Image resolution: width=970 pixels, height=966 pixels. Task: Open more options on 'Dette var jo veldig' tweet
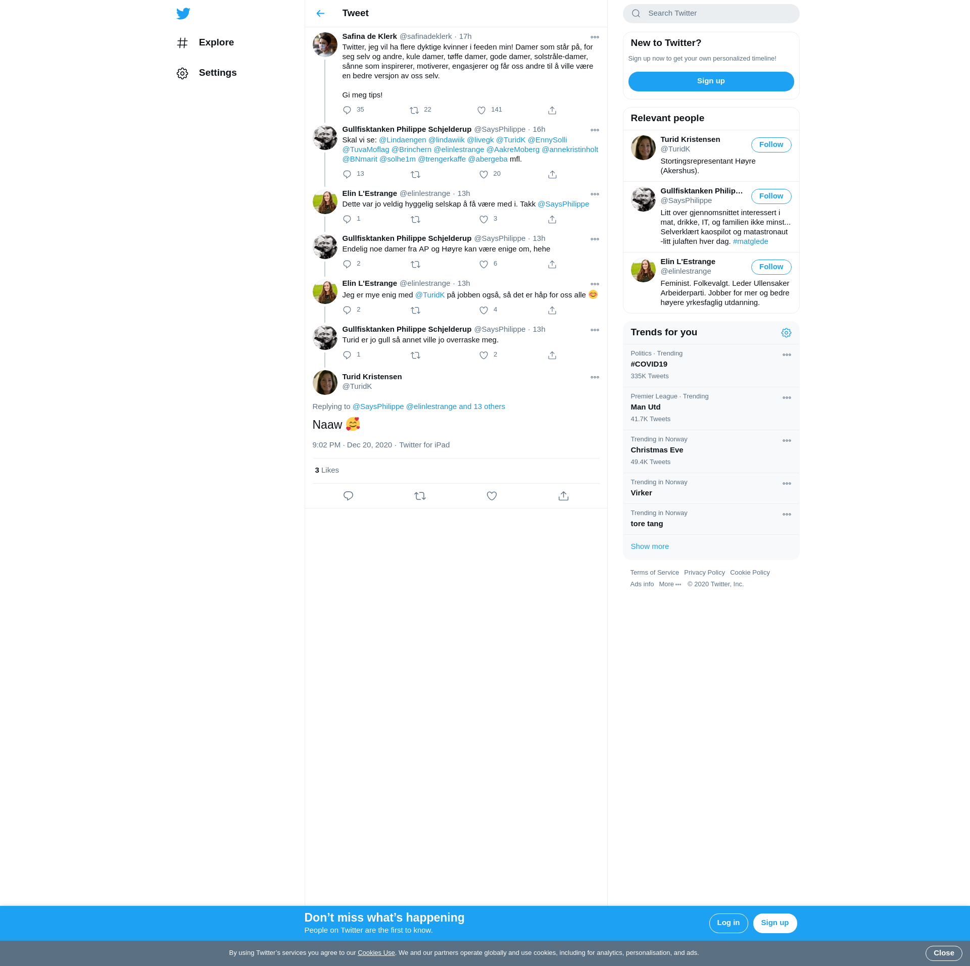tap(595, 194)
